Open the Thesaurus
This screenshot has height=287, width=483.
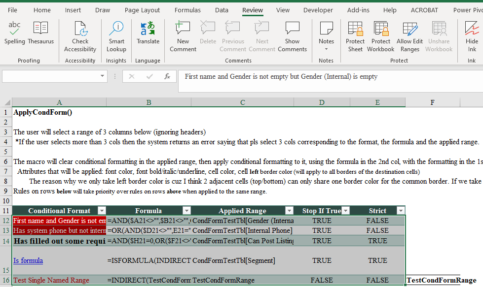[40, 33]
